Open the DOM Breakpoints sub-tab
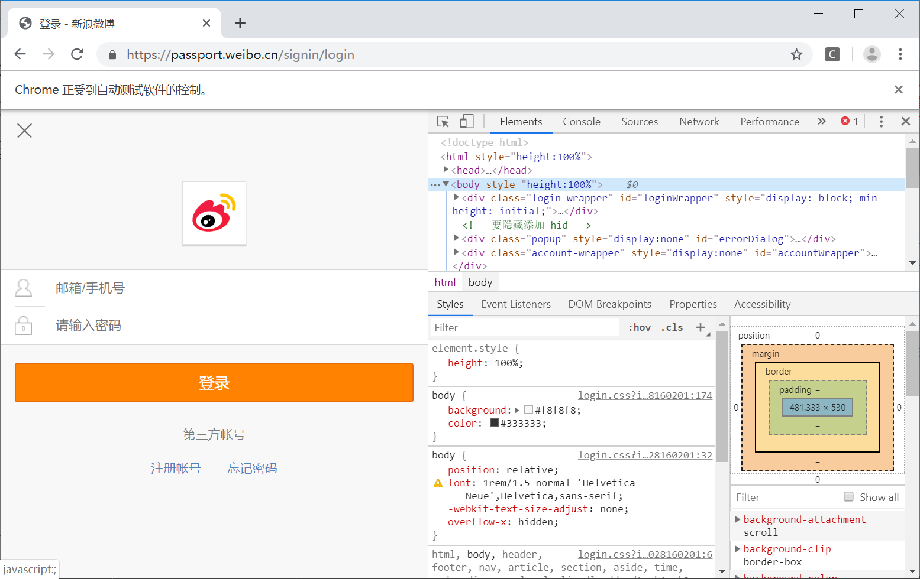Image resolution: width=920 pixels, height=579 pixels. click(x=610, y=304)
